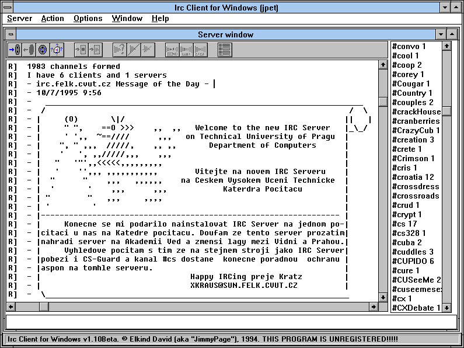This screenshot has width=464, height=348.
Task: Click the grayed question mark toolbar icon
Action: tap(120, 50)
